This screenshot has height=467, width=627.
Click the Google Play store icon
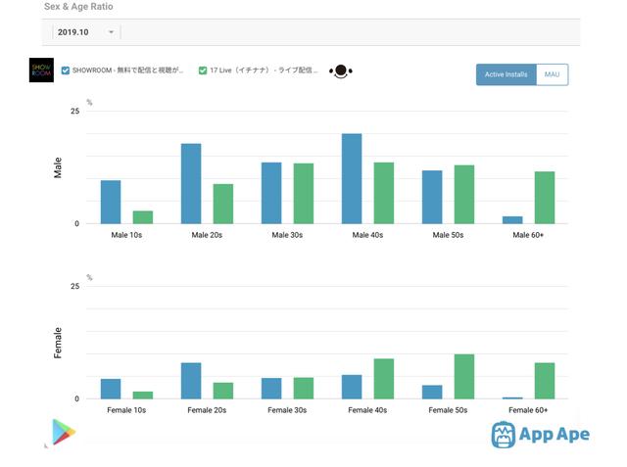coord(64,432)
